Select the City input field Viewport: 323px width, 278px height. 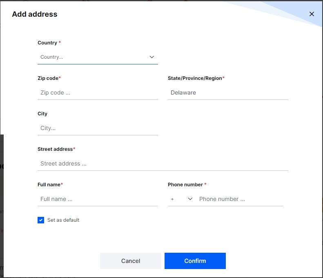tap(98, 128)
